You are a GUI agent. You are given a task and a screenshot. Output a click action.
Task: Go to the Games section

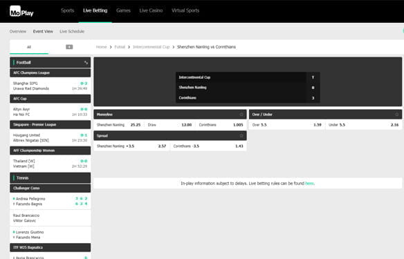pos(123,10)
